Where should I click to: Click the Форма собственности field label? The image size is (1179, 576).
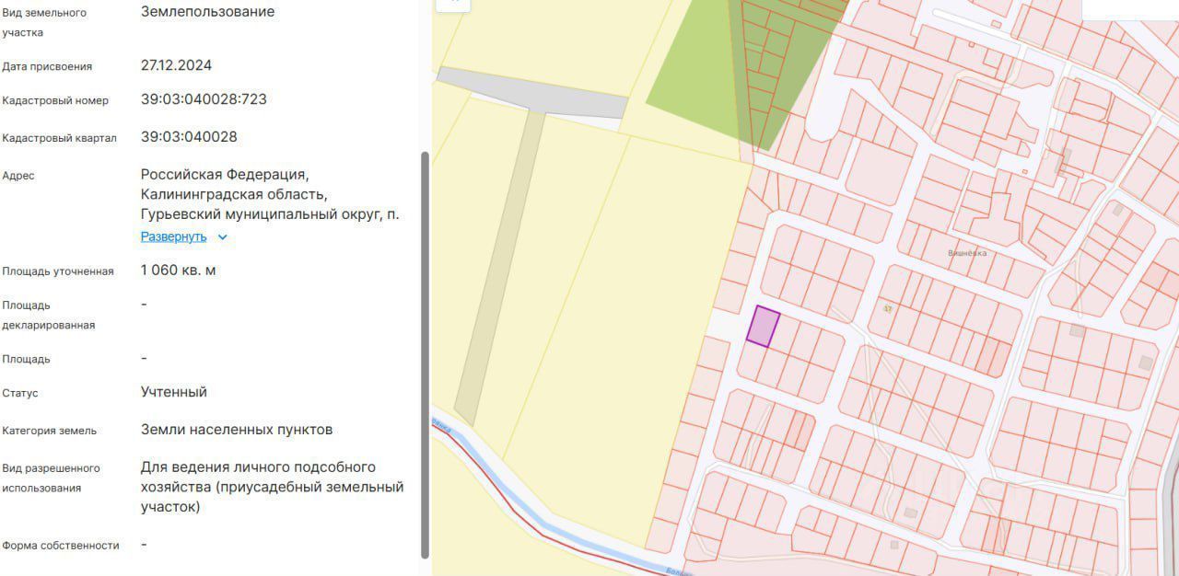click(x=61, y=546)
